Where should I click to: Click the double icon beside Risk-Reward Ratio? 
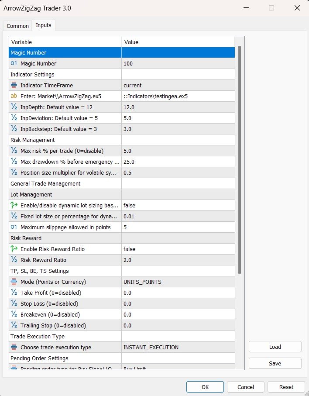click(x=14, y=260)
